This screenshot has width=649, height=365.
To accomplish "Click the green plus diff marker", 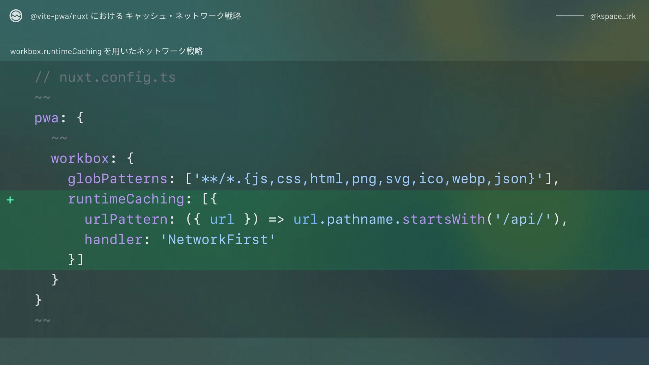I will click(x=10, y=200).
